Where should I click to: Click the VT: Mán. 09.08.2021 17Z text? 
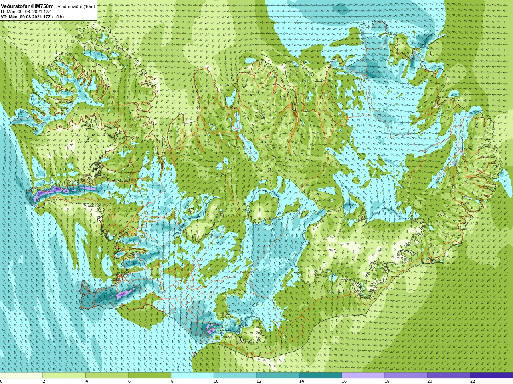pyautogui.click(x=26, y=17)
